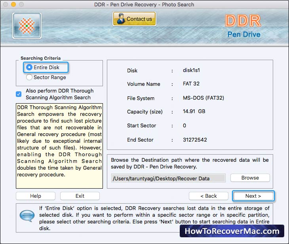Screen dimensions: 289x244
Task: Click the Contact us button
Action: pos(134,19)
